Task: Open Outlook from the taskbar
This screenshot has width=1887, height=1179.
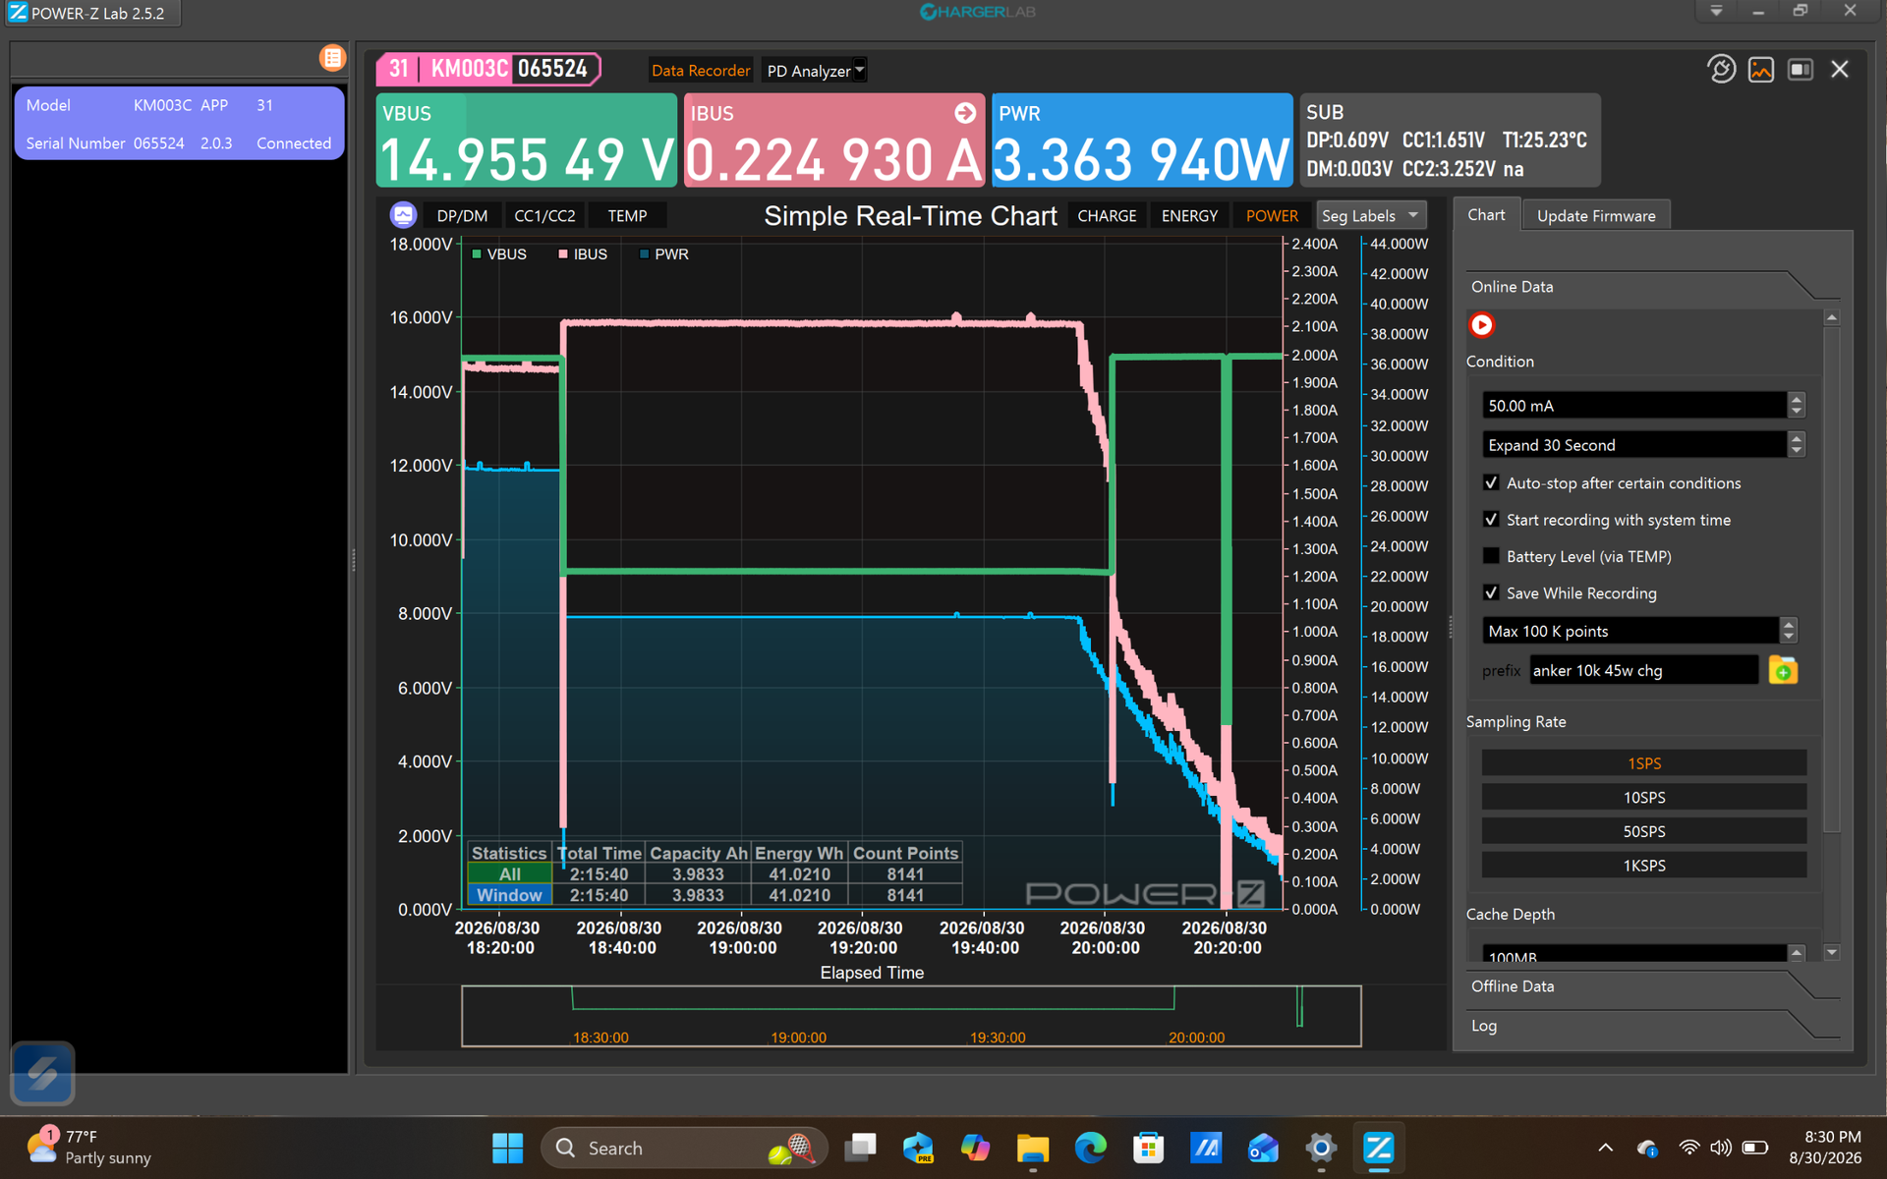Action: [x=1263, y=1148]
